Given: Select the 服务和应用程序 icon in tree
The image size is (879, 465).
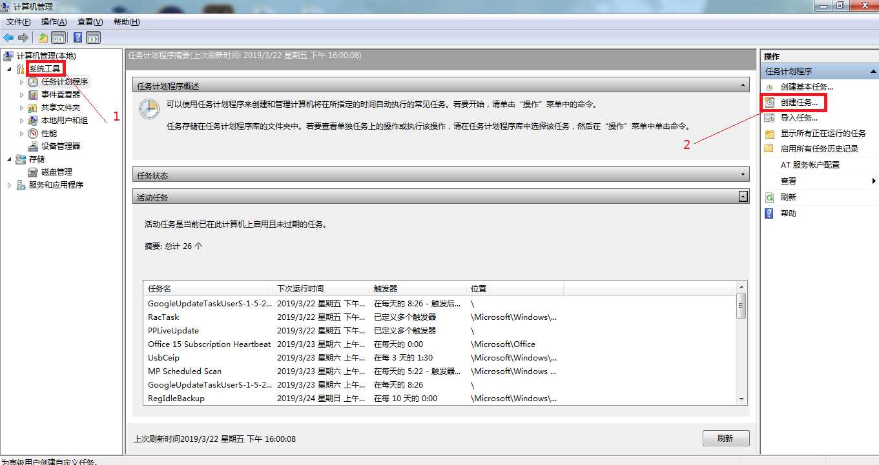Looking at the screenshot, I should (x=21, y=185).
